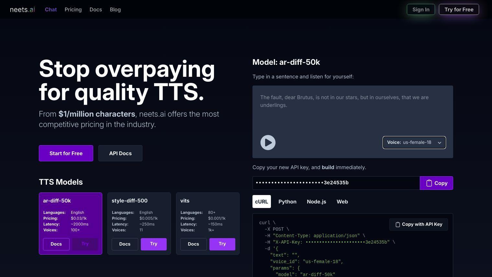Open Docs for vits model
492x277 pixels.
(x=194, y=244)
